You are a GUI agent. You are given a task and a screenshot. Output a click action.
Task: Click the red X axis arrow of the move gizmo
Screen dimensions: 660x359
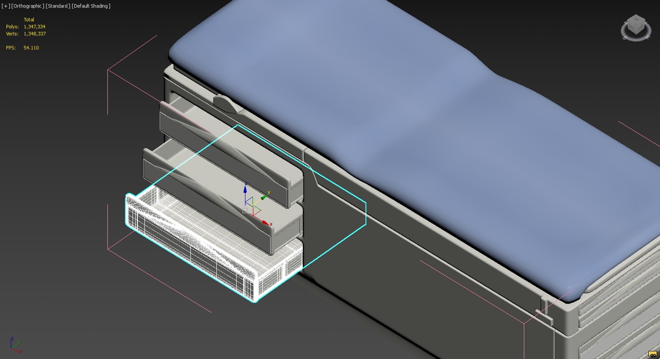click(x=266, y=223)
